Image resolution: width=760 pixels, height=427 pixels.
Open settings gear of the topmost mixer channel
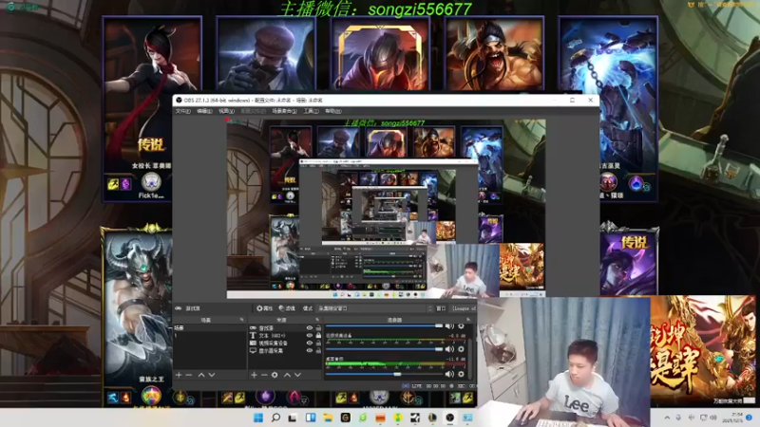[x=461, y=326]
